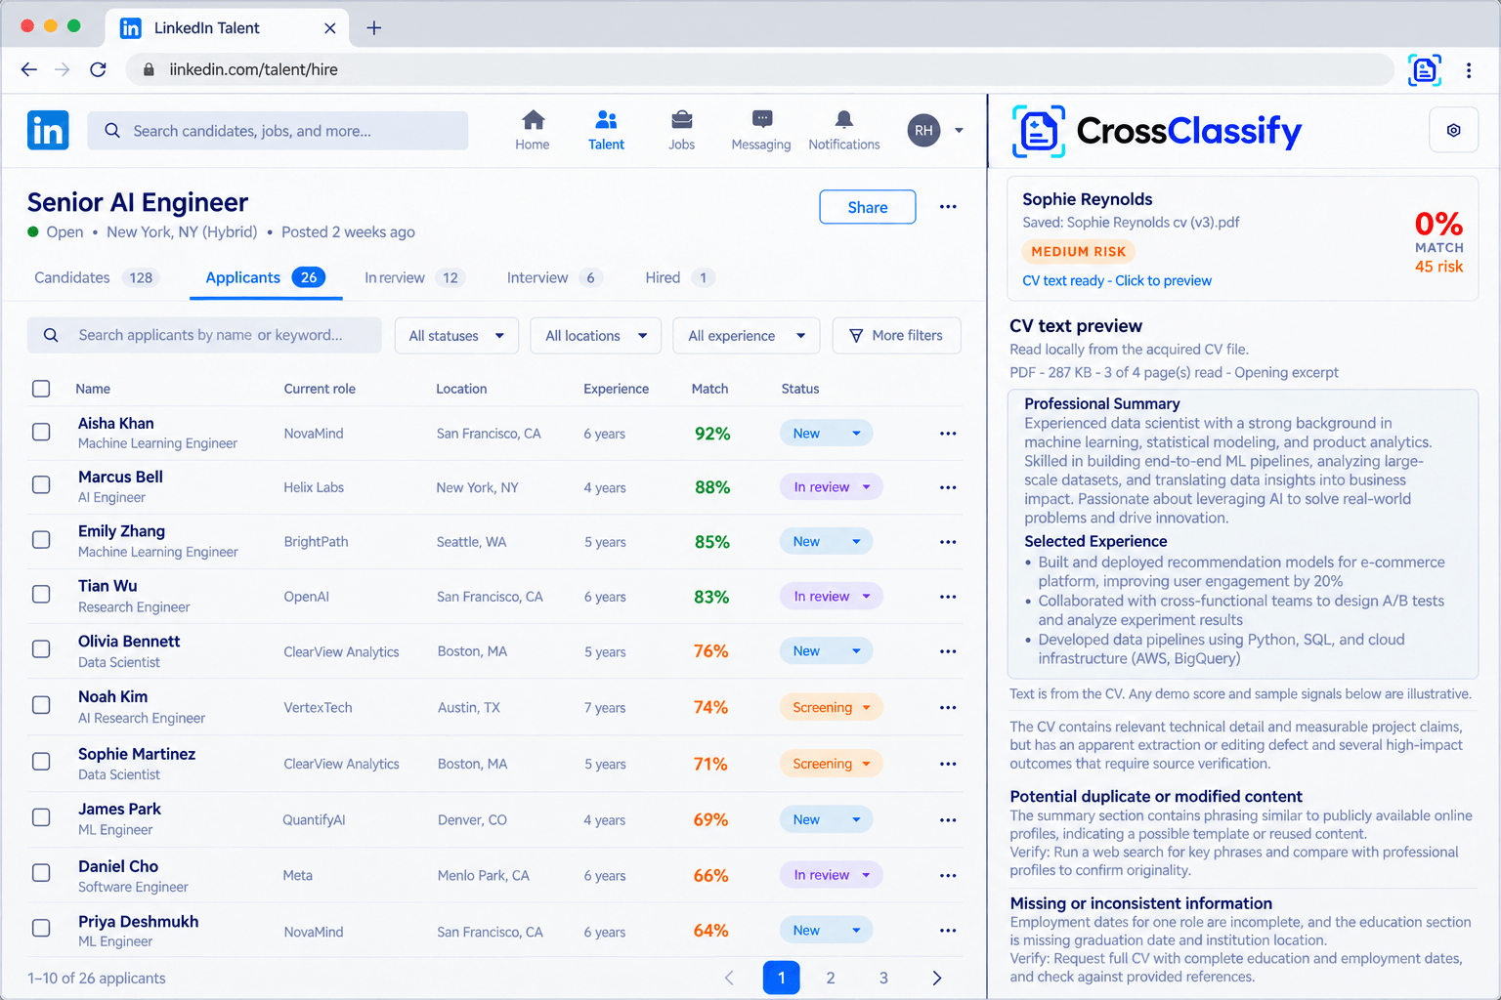1501x1000 pixels.
Task: Change Daniel Cho's In review status
Action: pyautogui.click(x=832, y=876)
